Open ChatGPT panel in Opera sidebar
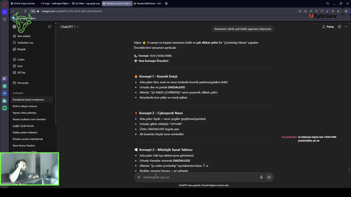The height and width of the screenshot is (197, 351). tap(4, 86)
